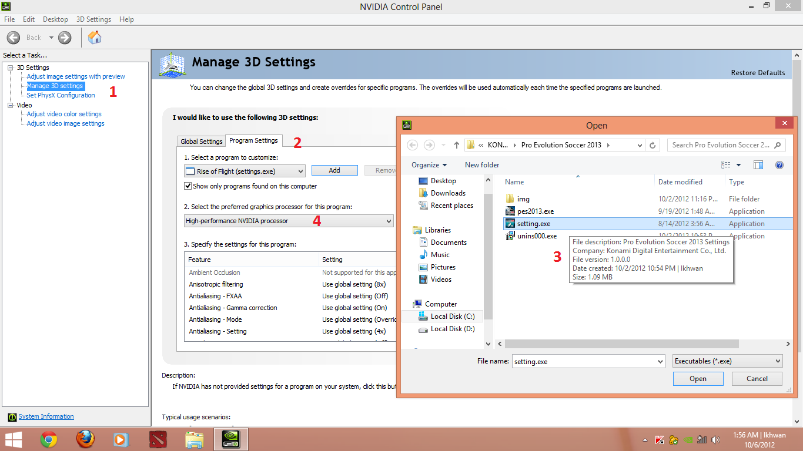Screen dimensions: 803x451
Task: Click the Forward arrow button
Action: [x=65, y=38]
